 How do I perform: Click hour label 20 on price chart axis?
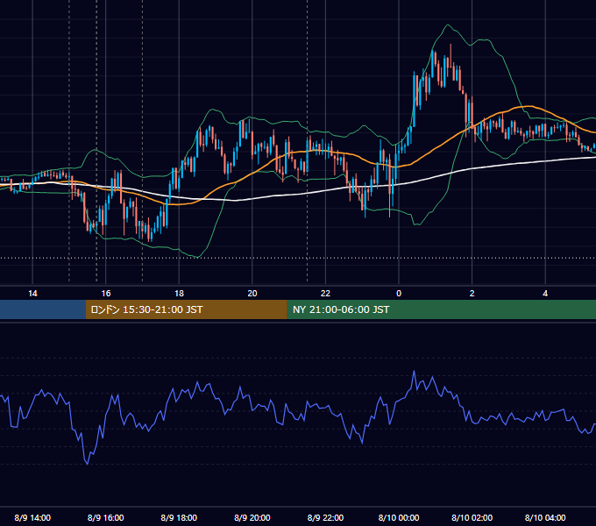[252, 293]
